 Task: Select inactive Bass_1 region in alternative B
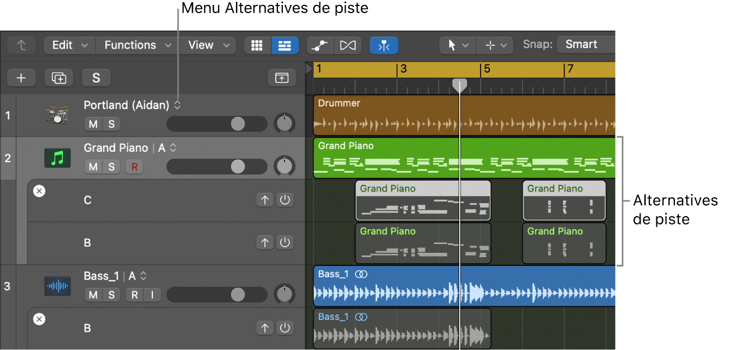[402, 328]
